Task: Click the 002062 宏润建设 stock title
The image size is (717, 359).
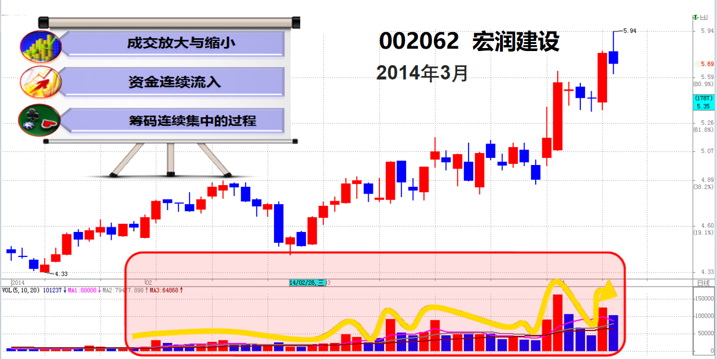Action: click(x=469, y=41)
